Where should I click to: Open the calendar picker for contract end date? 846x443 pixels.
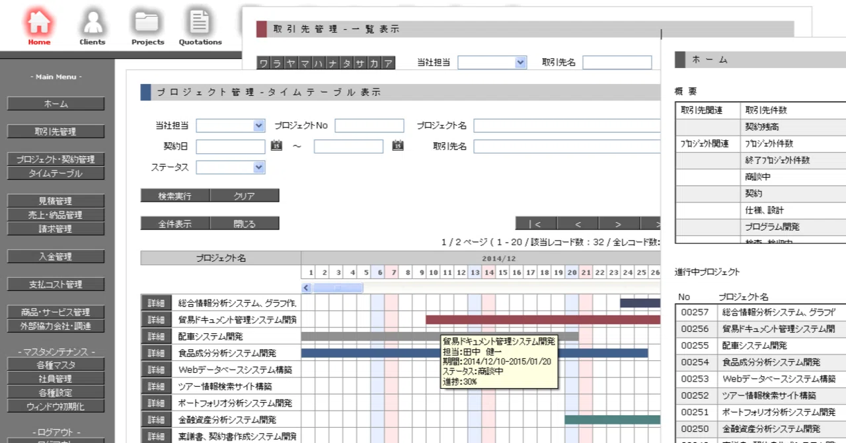pos(397,145)
